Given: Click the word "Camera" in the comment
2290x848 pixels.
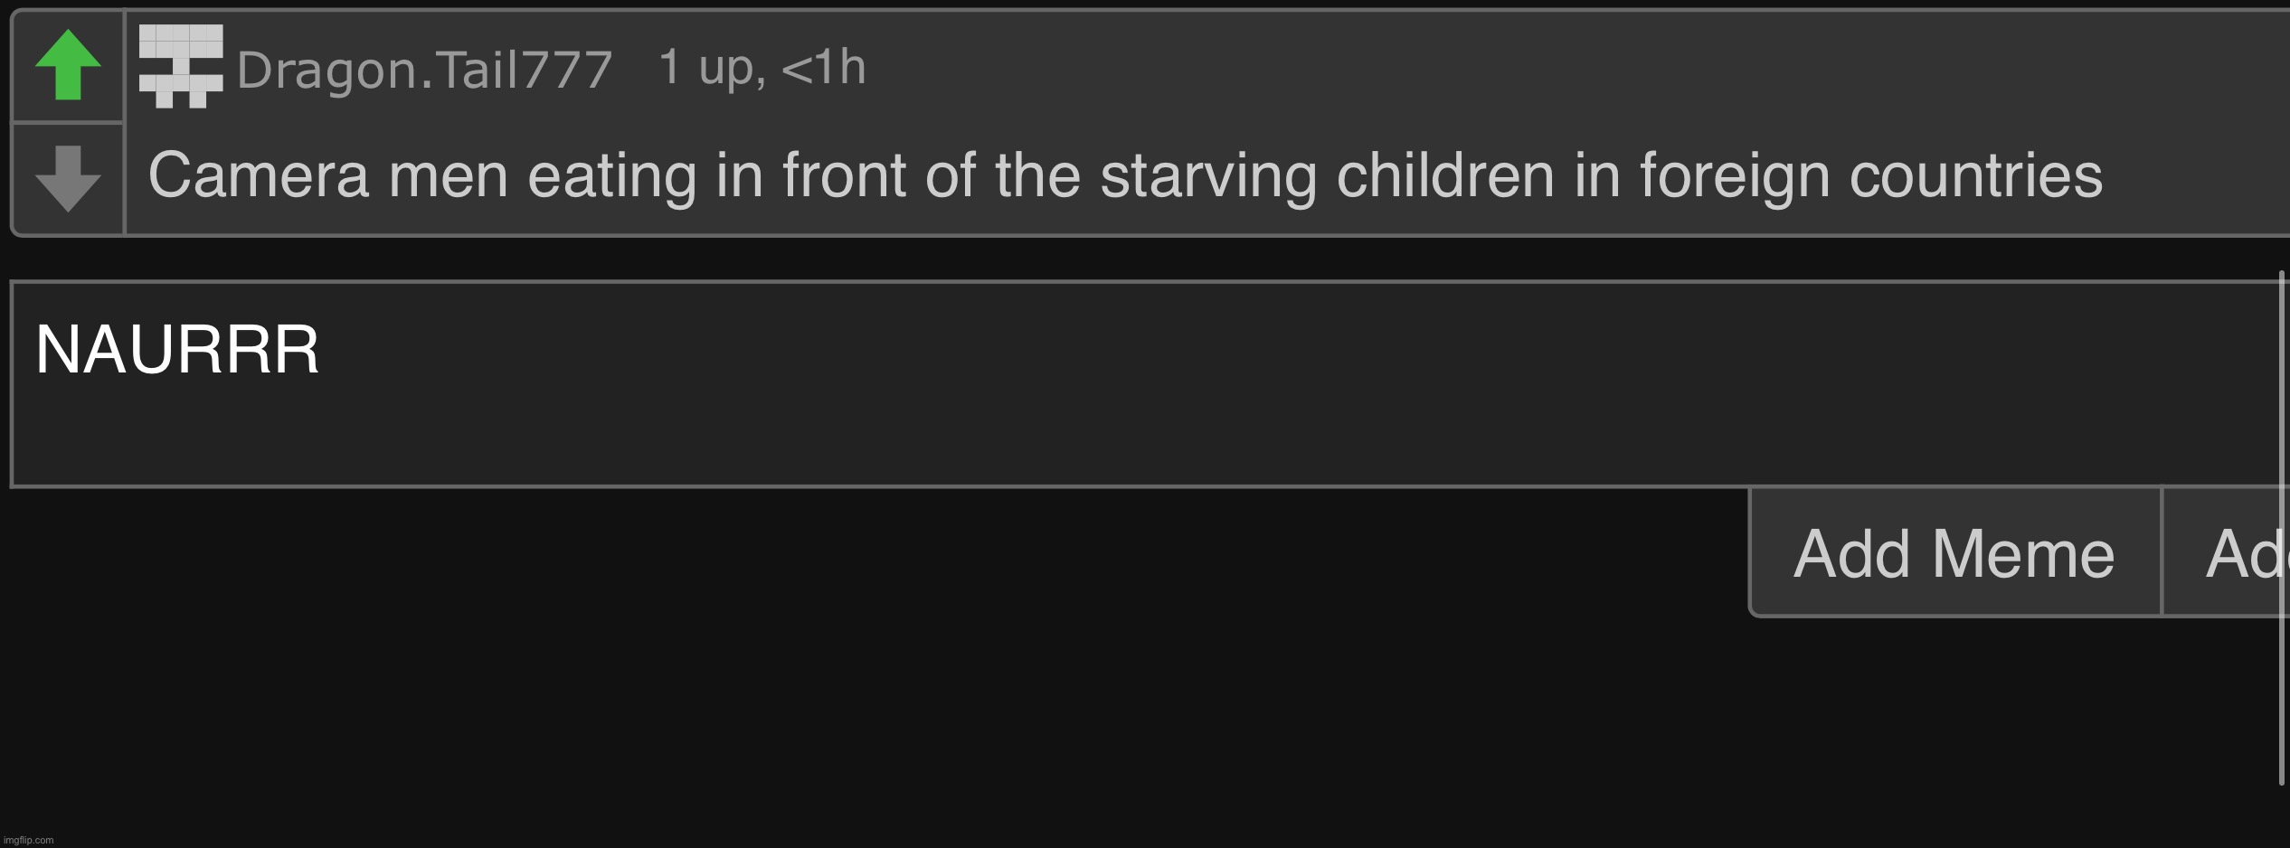Looking at the screenshot, I should [x=259, y=175].
